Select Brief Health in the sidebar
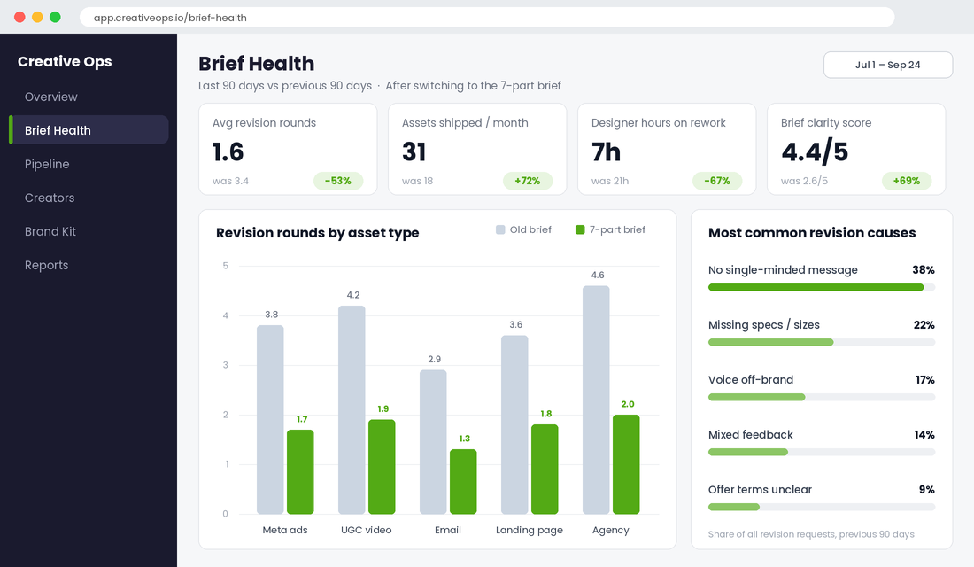 click(x=89, y=130)
